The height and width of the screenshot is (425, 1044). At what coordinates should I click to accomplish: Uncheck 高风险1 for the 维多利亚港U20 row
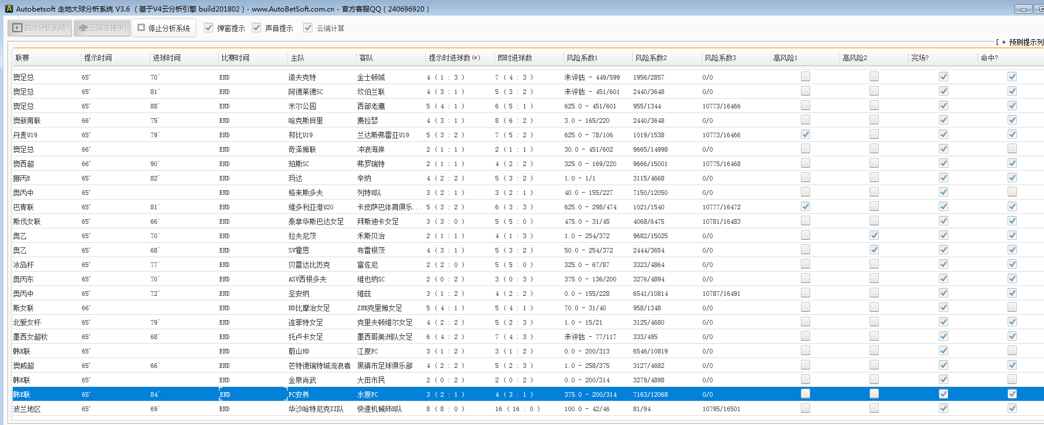pos(806,206)
